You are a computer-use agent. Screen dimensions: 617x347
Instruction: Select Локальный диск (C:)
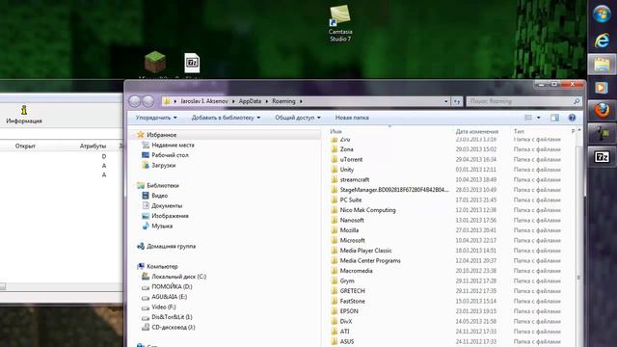pyautogui.click(x=178, y=277)
